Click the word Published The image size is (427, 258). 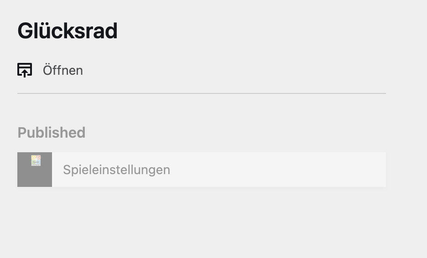[x=52, y=133]
